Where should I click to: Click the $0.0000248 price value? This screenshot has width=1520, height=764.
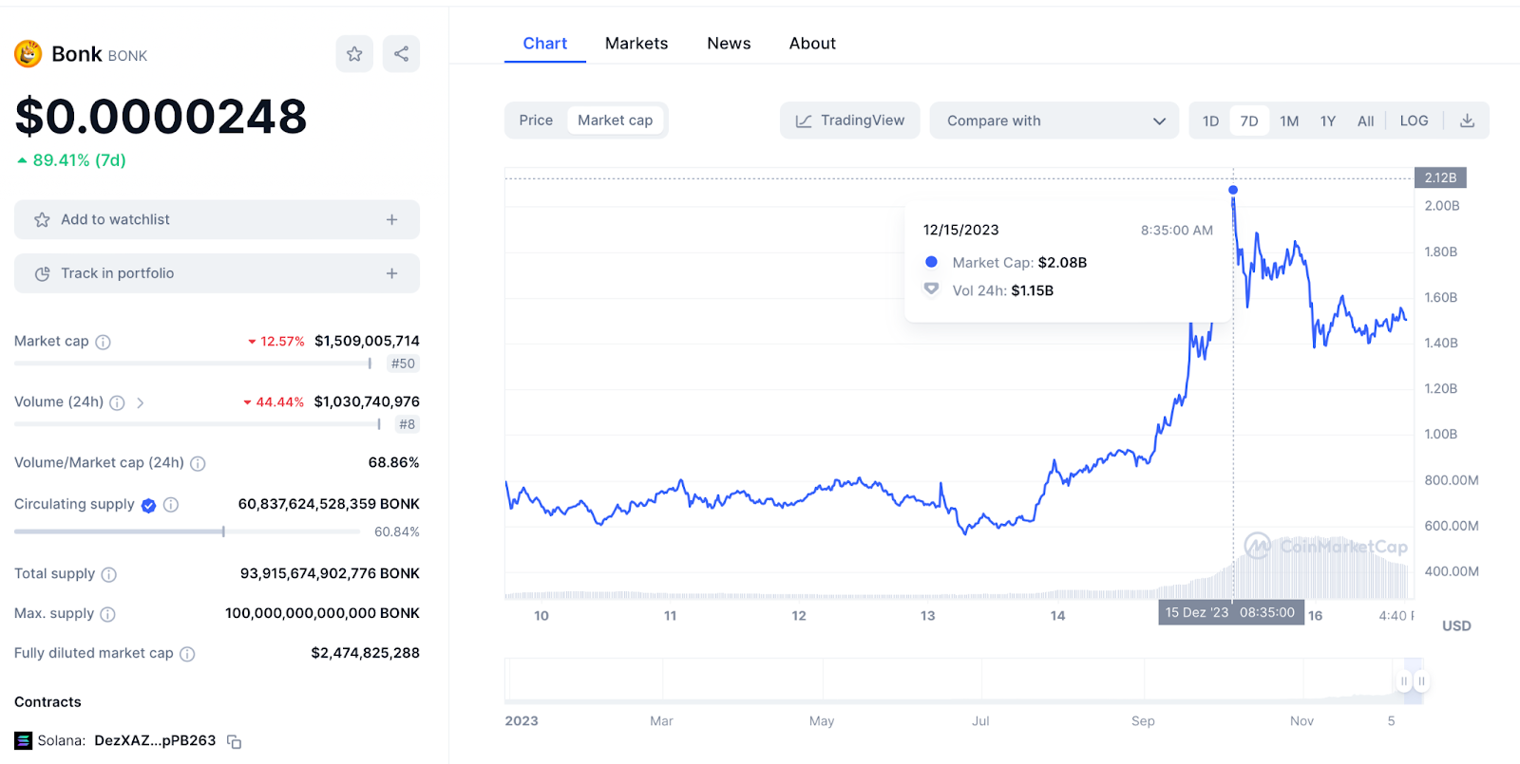(x=161, y=117)
